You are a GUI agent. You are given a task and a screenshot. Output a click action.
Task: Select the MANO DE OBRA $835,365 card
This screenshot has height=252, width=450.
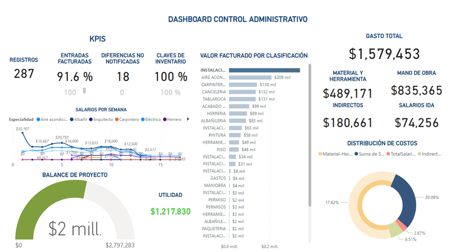[415, 91]
